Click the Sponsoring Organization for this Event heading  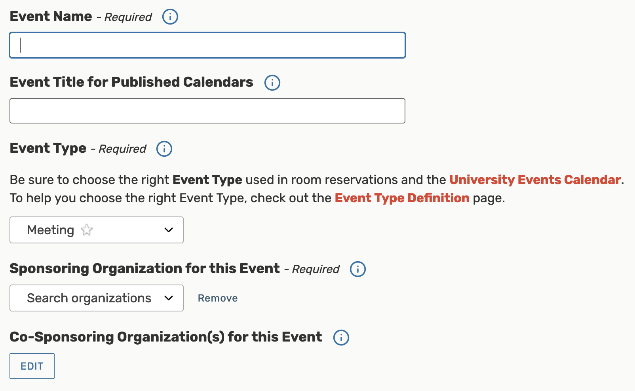pos(144,269)
